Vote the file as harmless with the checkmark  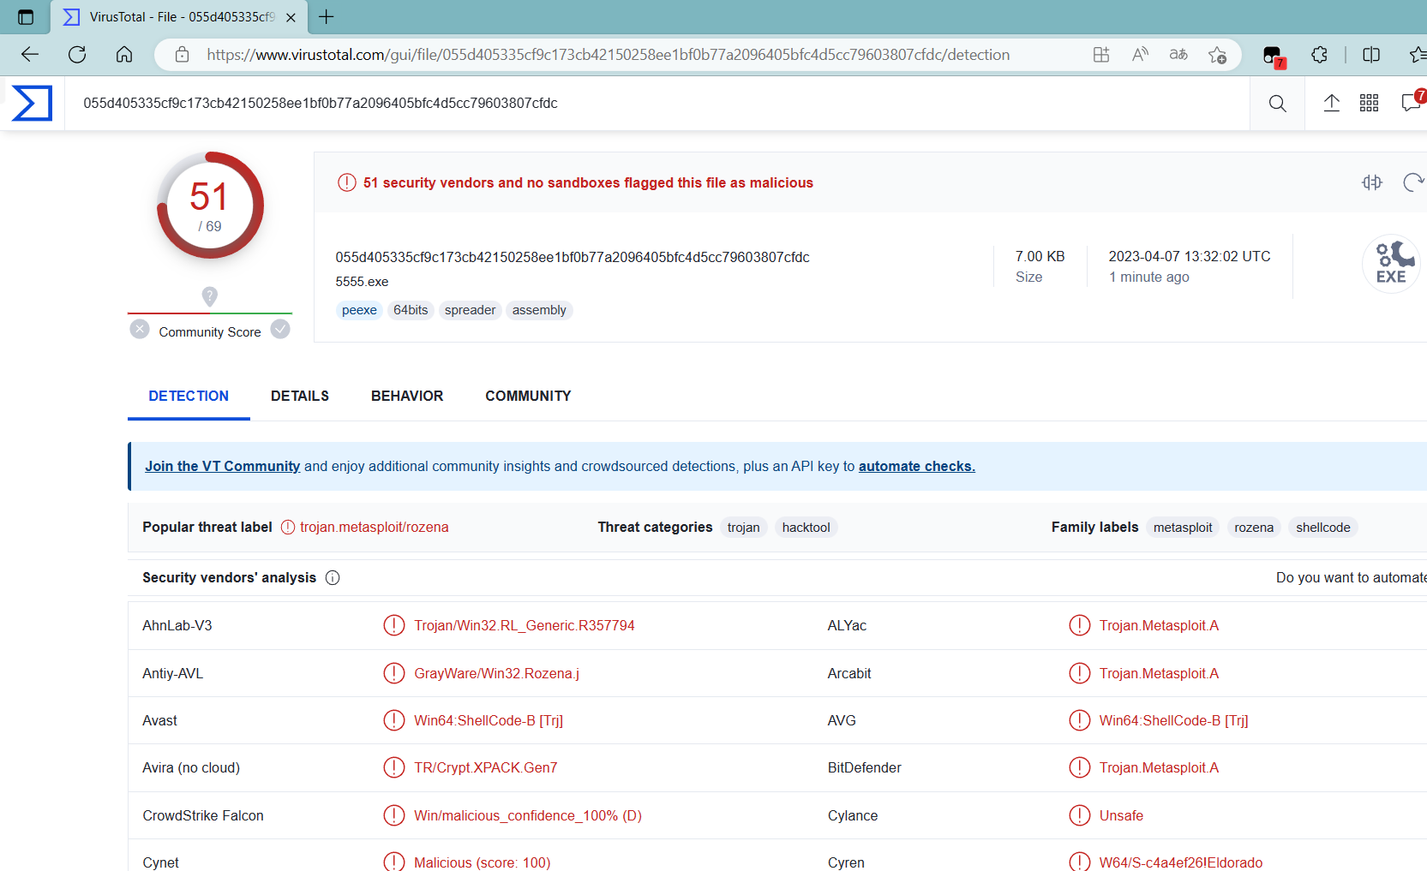[x=280, y=329]
